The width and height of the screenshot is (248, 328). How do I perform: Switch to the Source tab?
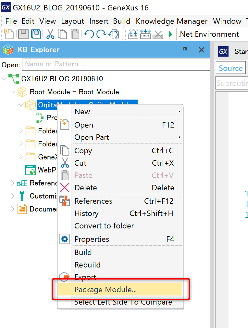point(231,68)
